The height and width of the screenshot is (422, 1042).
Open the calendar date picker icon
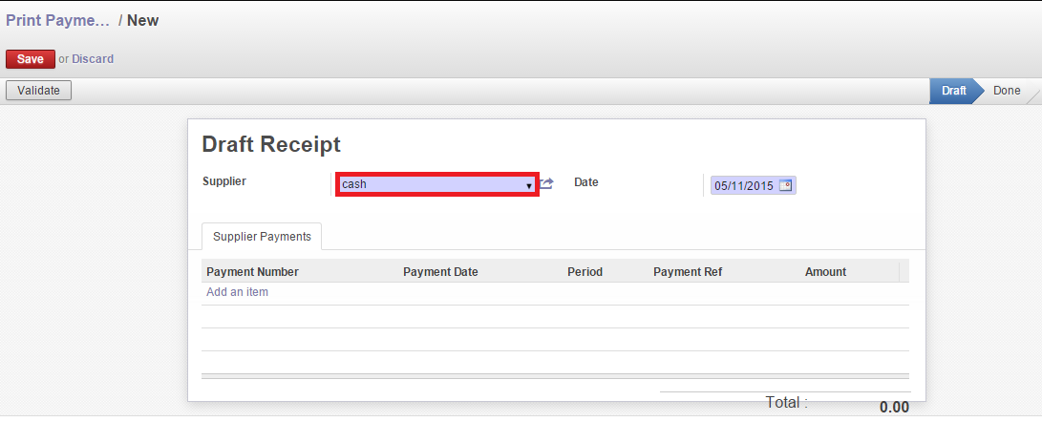pos(785,185)
